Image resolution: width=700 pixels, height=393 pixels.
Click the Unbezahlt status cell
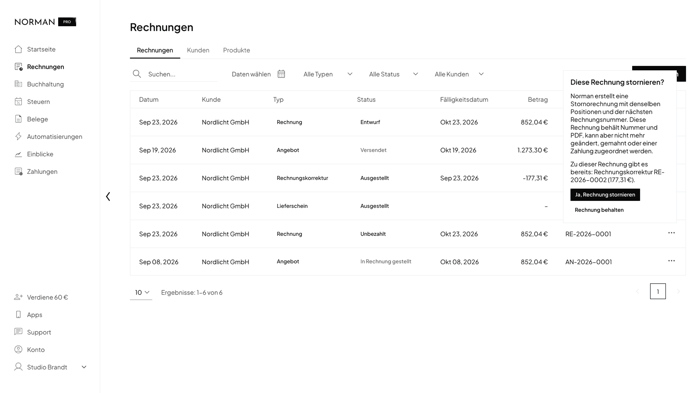373,234
